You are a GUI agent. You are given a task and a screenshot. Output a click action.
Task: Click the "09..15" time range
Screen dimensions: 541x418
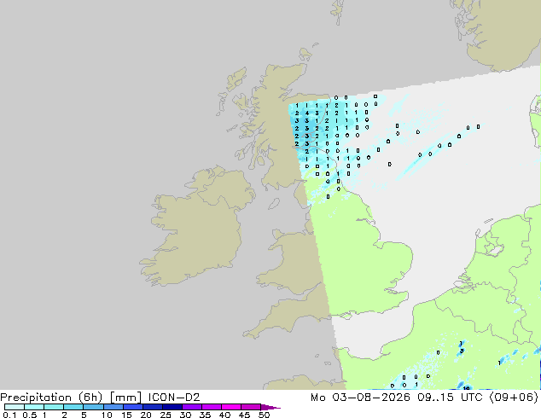(x=435, y=398)
